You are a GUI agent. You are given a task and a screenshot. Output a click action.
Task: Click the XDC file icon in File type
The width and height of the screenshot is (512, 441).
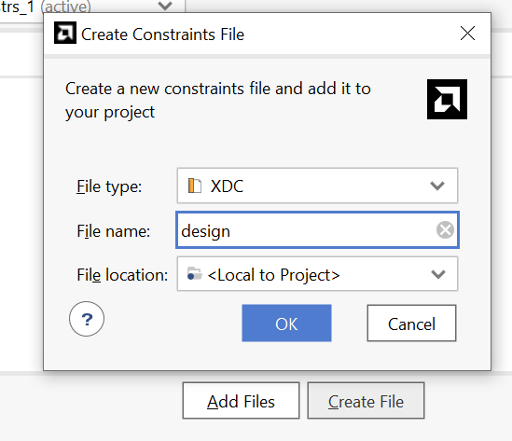(x=195, y=186)
